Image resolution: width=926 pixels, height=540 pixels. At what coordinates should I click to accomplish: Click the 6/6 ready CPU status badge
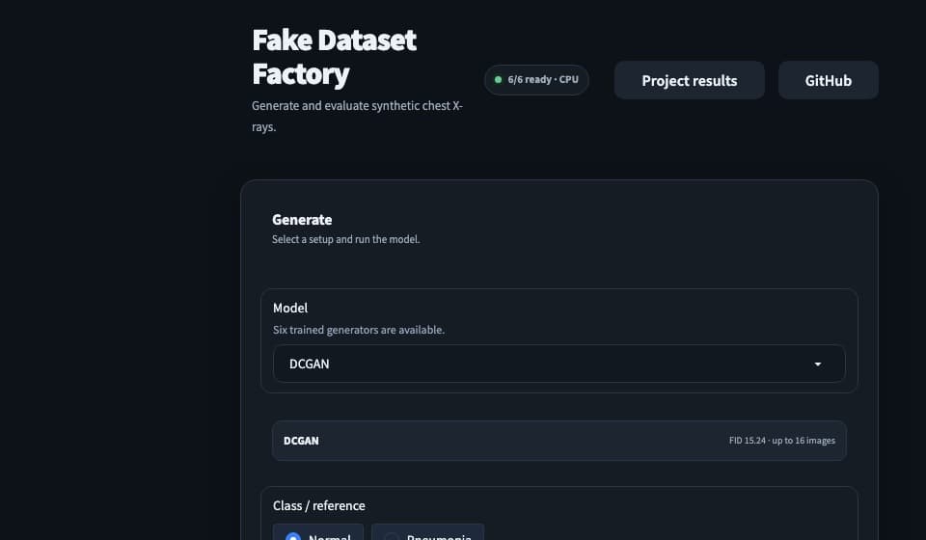(x=536, y=80)
